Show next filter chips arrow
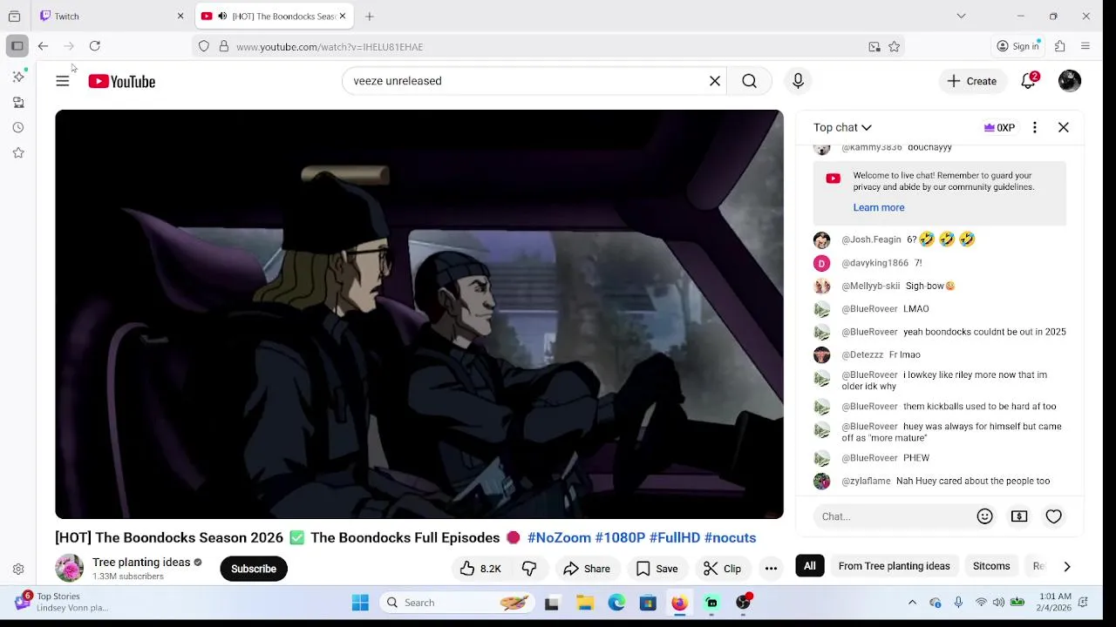The height and width of the screenshot is (627, 1116). point(1066,566)
